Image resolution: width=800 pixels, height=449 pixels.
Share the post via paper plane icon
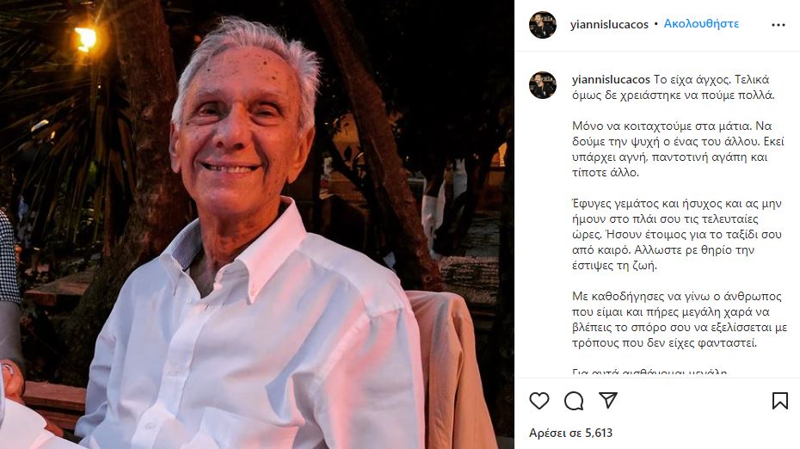[608, 400]
